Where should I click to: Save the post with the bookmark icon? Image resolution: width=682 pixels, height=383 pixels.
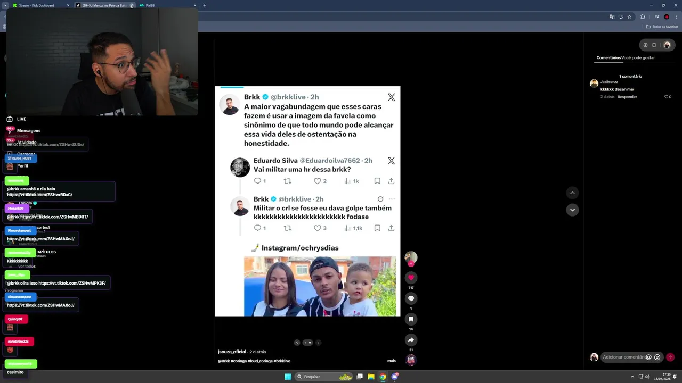(x=411, y=319)
